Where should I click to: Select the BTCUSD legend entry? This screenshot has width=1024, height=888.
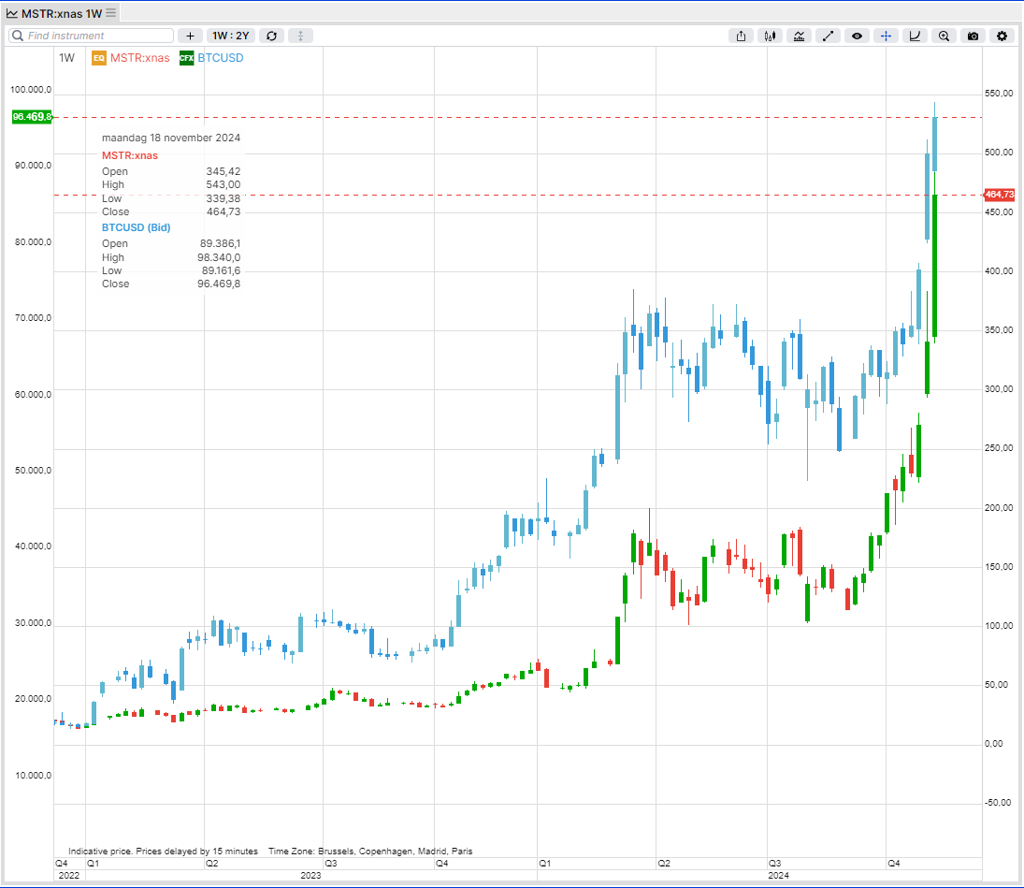tap(217, 57)
